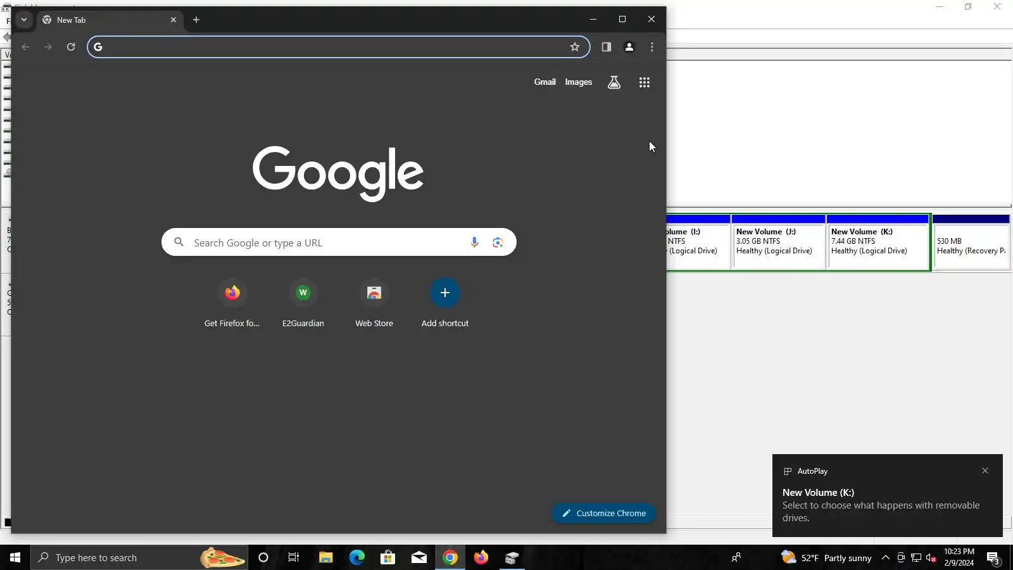This screenshot has width=1013, height=570.
Task: Launch Firefox from the taskbar
Action: coord(481,557)
